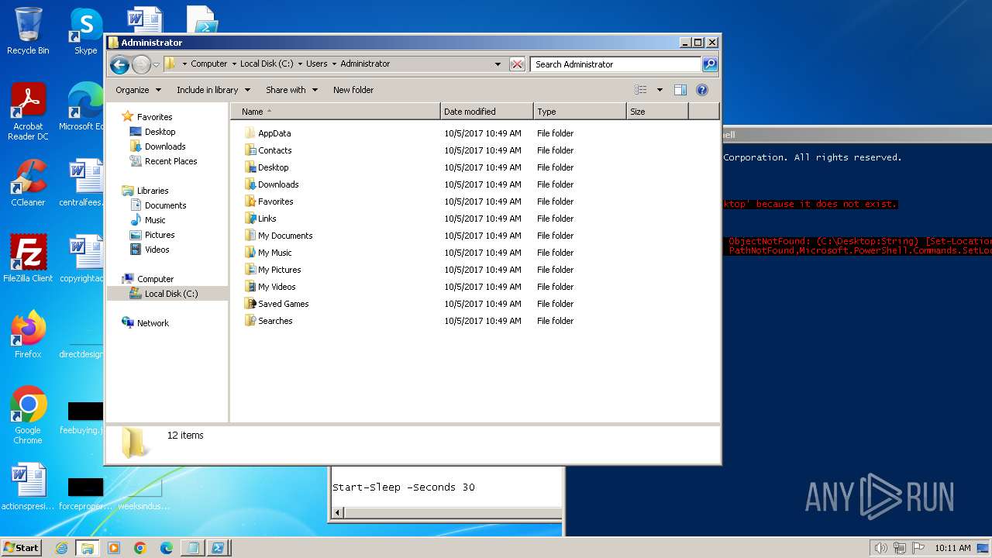Screen dimensions: 992x558
Task: Select the My Pictures folder icon
Action: 250,270
